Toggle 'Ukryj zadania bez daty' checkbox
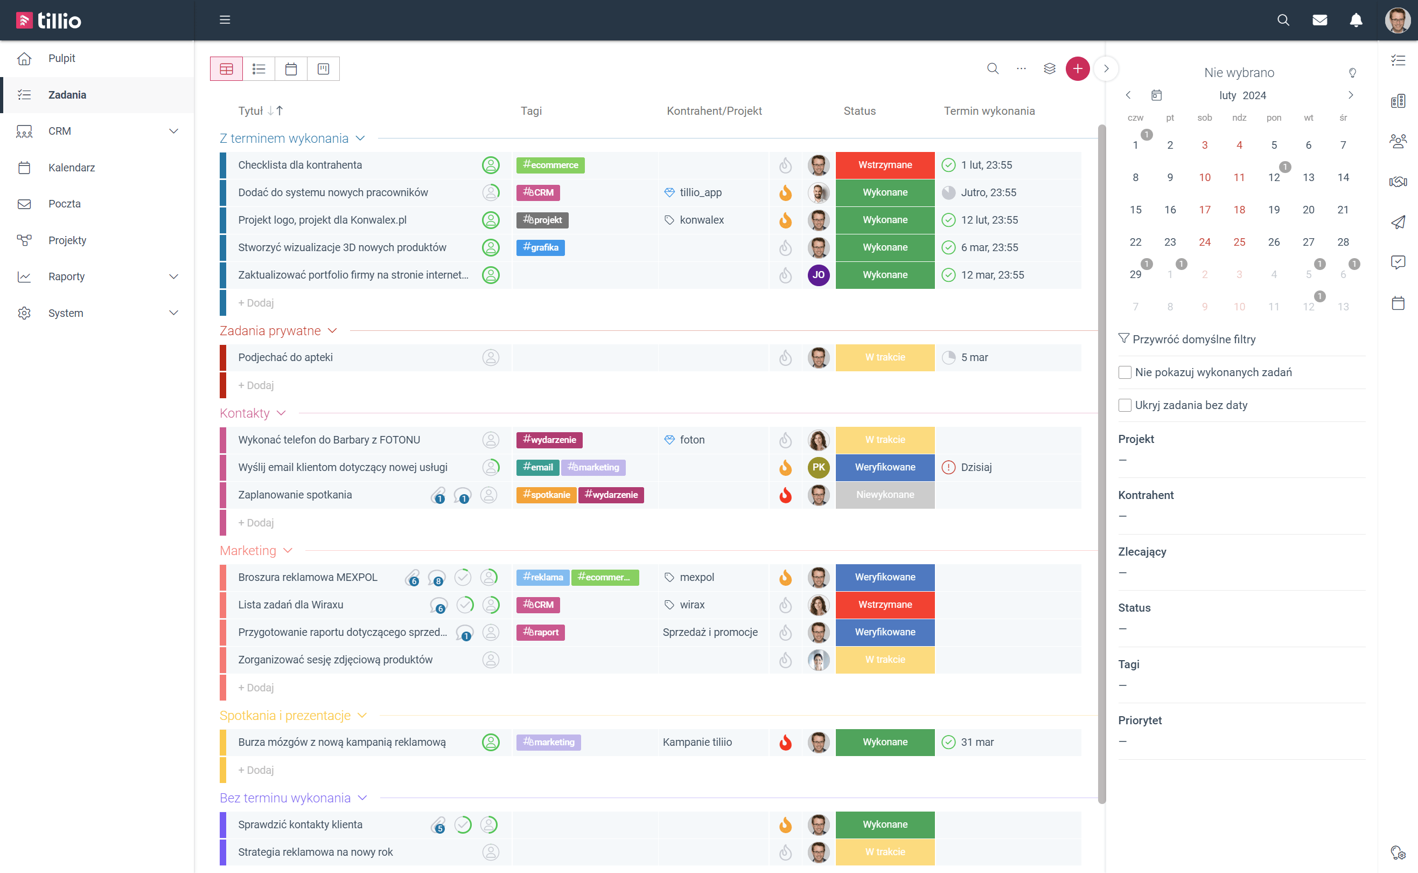Screen dimensions: 1418x873 (x=1124, y=405)
